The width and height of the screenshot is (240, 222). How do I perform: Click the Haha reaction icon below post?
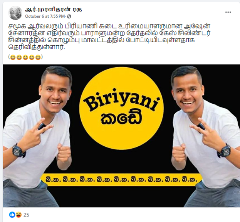click(18, 215)
